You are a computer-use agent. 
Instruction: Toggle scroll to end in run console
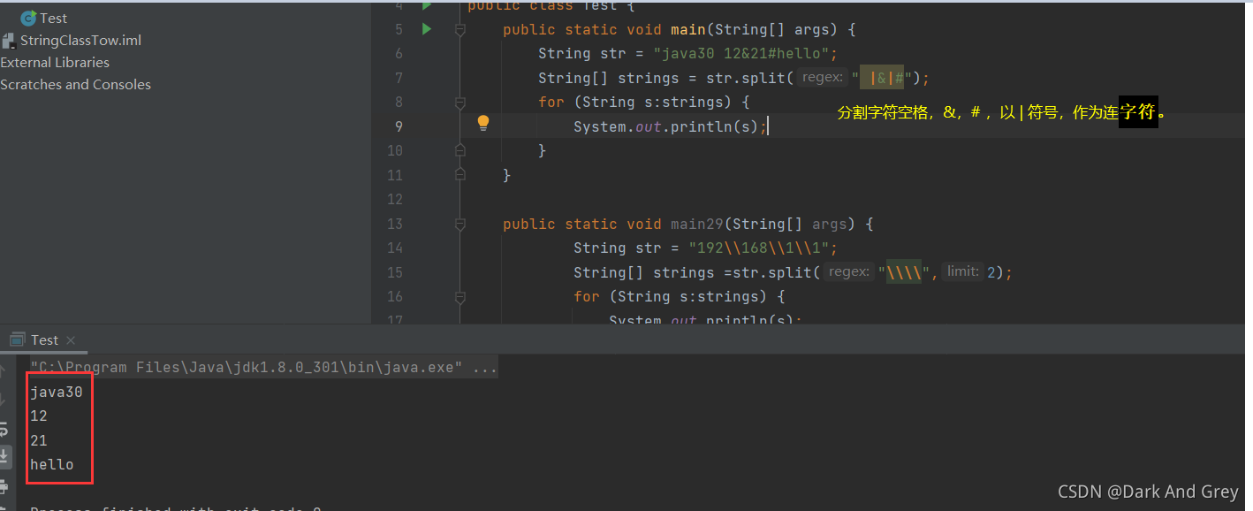click(x=4, y=456)
